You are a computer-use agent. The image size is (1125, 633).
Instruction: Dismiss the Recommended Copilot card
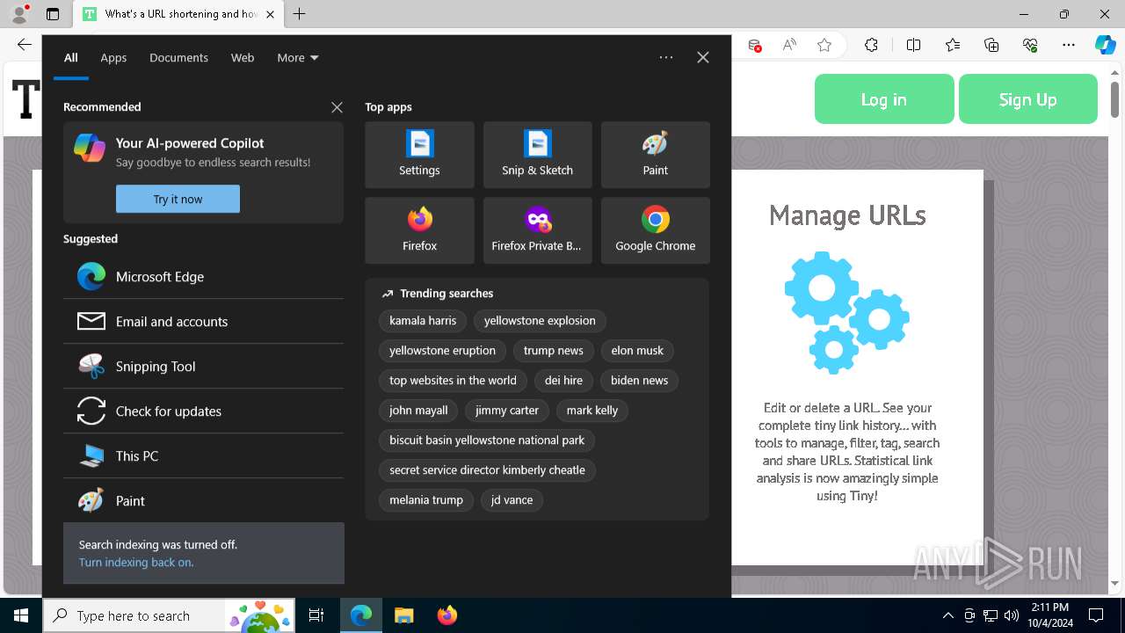337,107
